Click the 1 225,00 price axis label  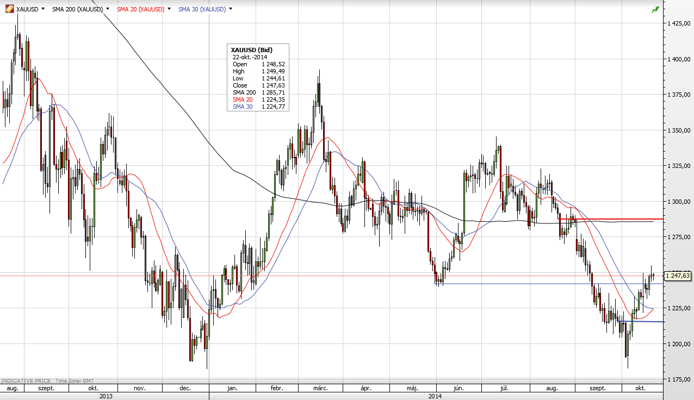(x=679, y=308)
